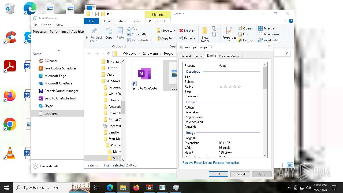
Task: Click Remove Properties and Personal Information
Action: pyautogui.click(x=211, y=163)
